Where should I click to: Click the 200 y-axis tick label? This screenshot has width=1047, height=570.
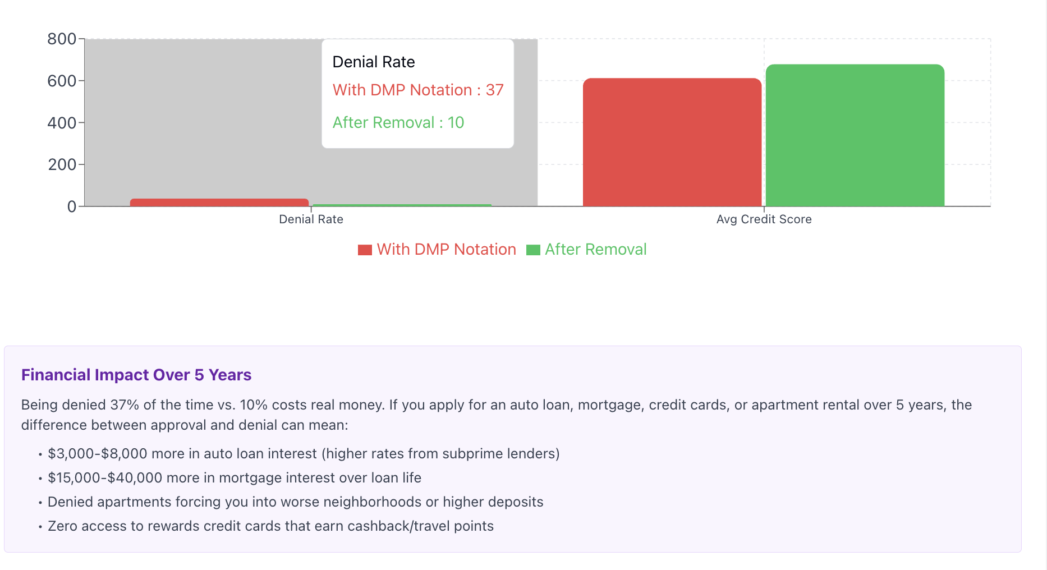(62, 164)
